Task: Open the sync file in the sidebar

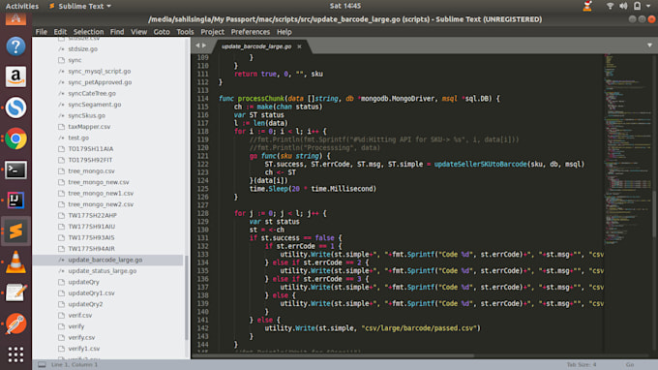Action: point(75,60)
